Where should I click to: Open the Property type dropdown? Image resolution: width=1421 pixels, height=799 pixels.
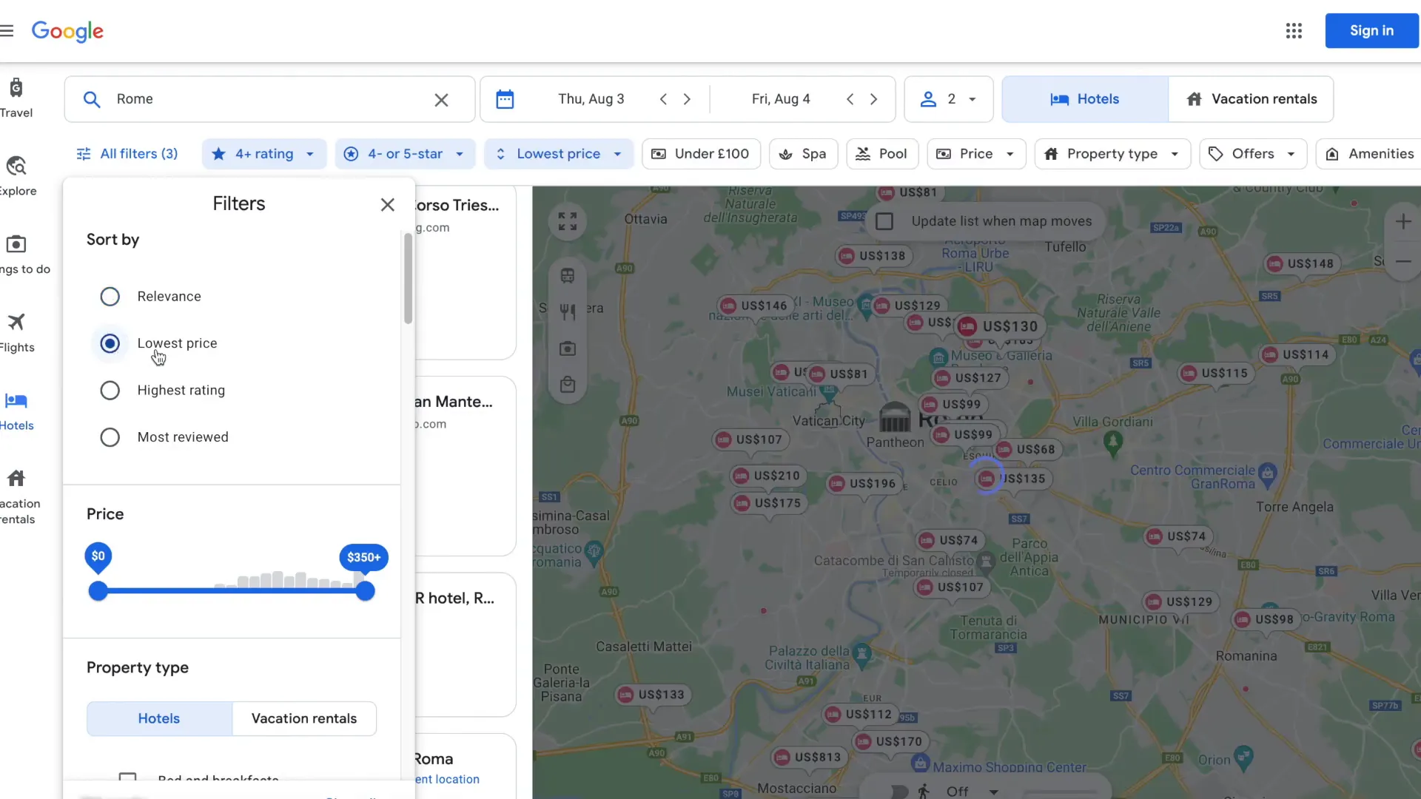(1112, 154)
